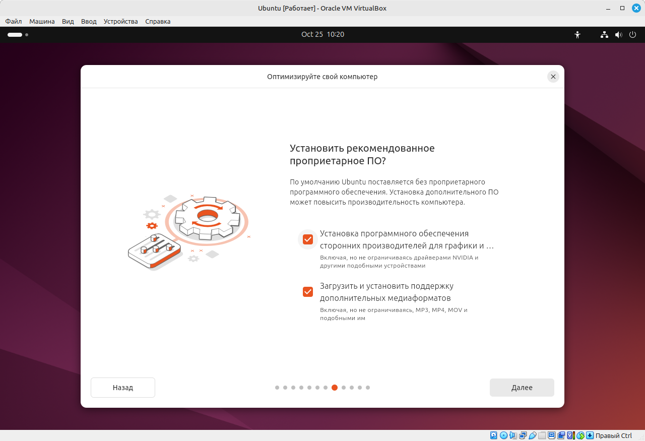
Task: Open the clock showing Oct 25 10:20
Action: click(x=322, y=34)
